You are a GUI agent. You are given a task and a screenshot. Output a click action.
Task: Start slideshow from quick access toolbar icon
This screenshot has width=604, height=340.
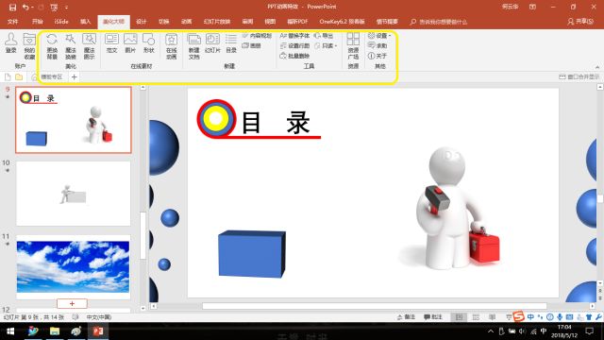(54, 7)
